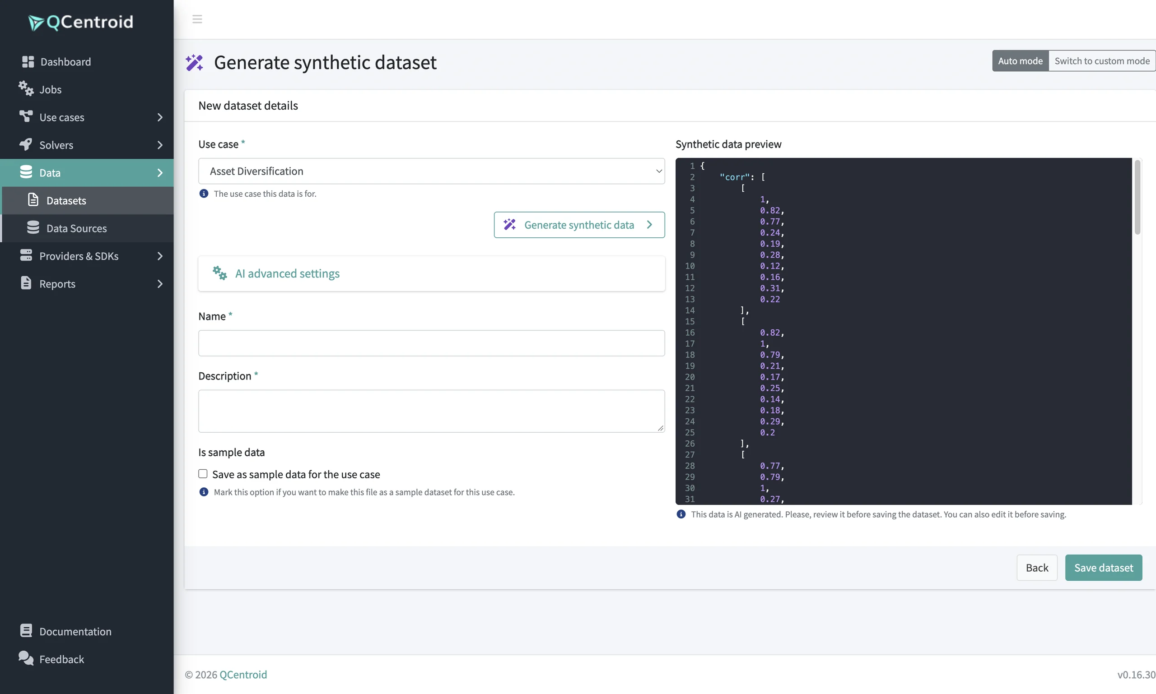Click the data preview vertical scrollbar
This screenshot has width=1156, height=694.
tap(1137, 196)
